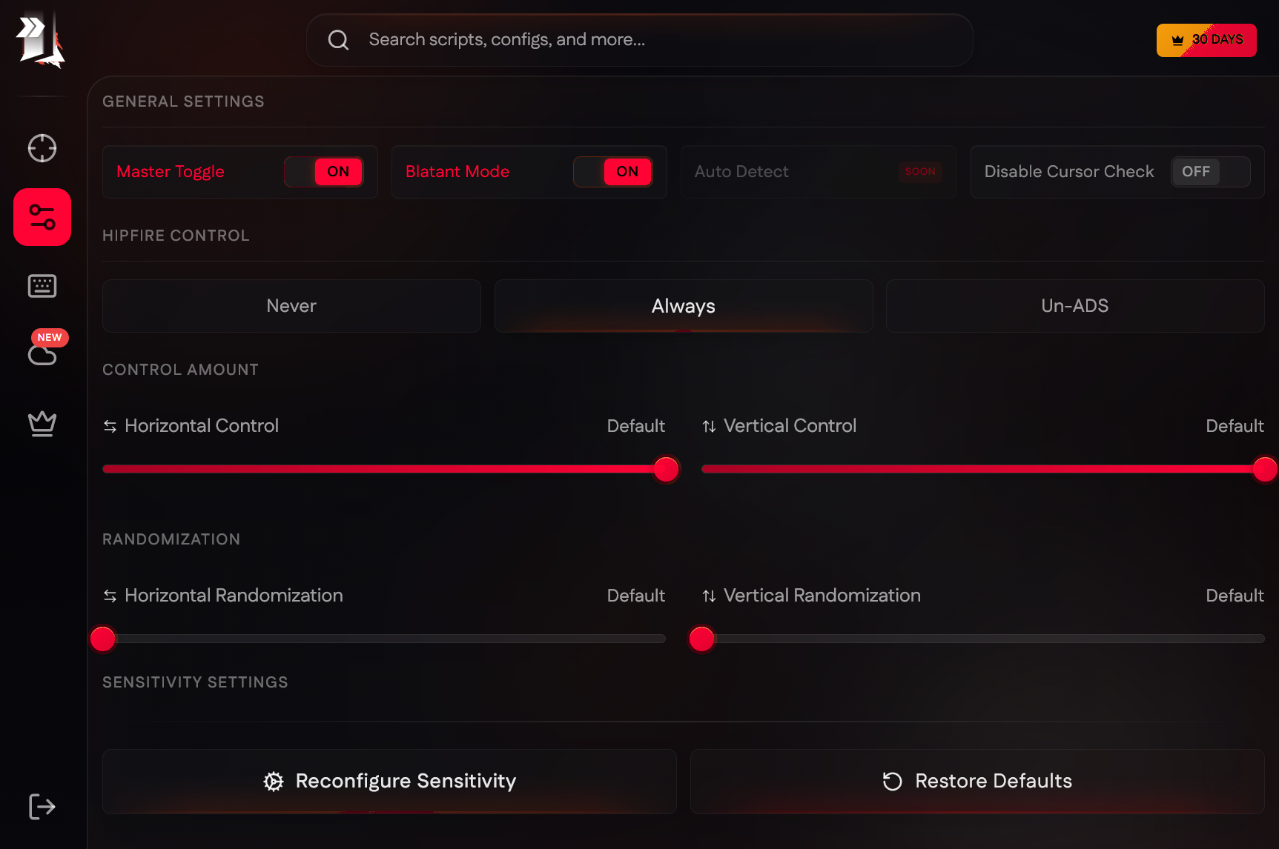Click the Horizontal Control slider handle
The width and height of the screenshot is (1279, 849).
(x=666, y=469)
